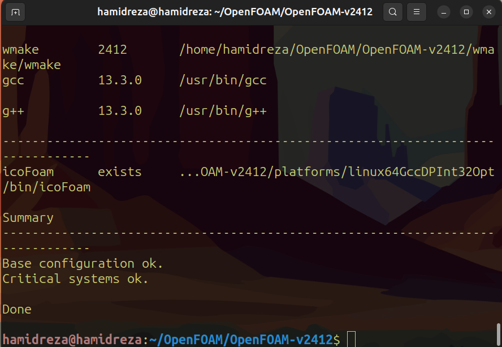Open the terminal hamburger menu
502x347 pixels.
417,12
